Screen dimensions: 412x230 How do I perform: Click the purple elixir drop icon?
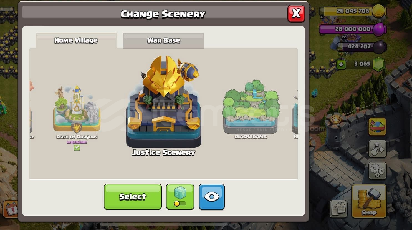pos(379,29)
